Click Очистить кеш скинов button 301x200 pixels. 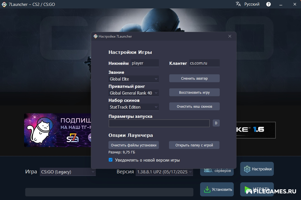[194, 106]
